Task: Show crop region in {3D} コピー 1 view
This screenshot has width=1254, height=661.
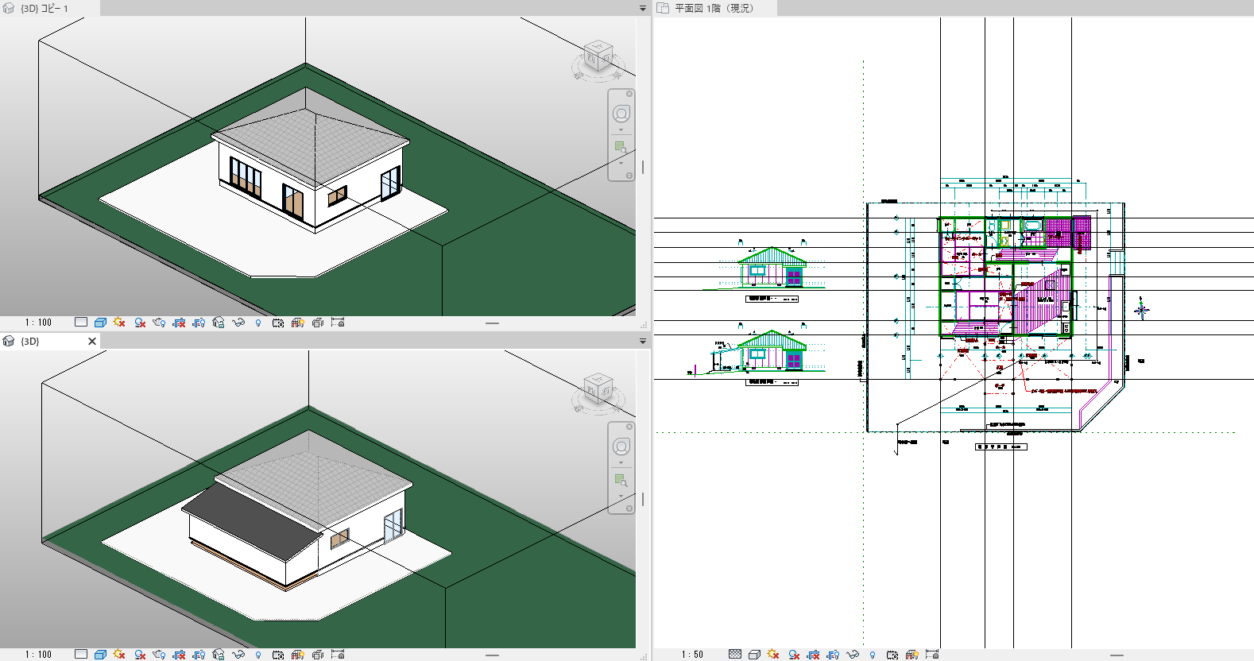Action: click(199, 323)
